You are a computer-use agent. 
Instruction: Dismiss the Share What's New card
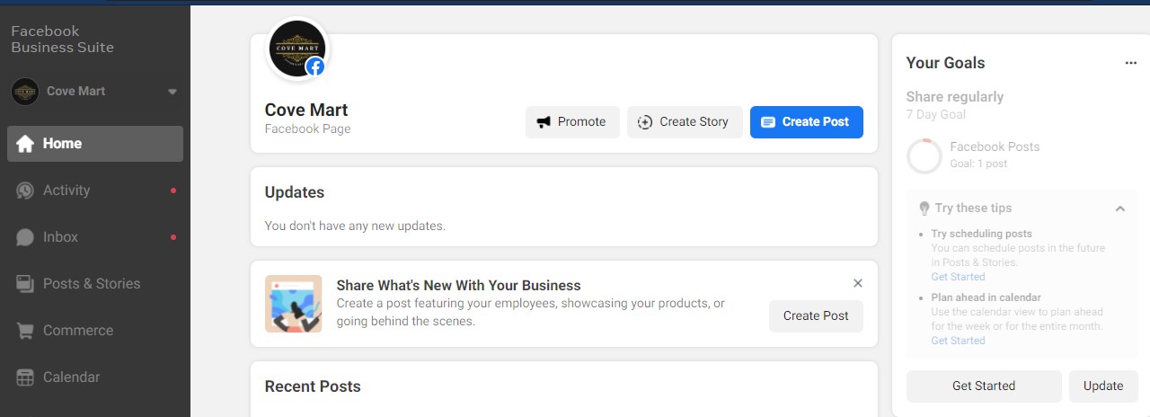857,283
